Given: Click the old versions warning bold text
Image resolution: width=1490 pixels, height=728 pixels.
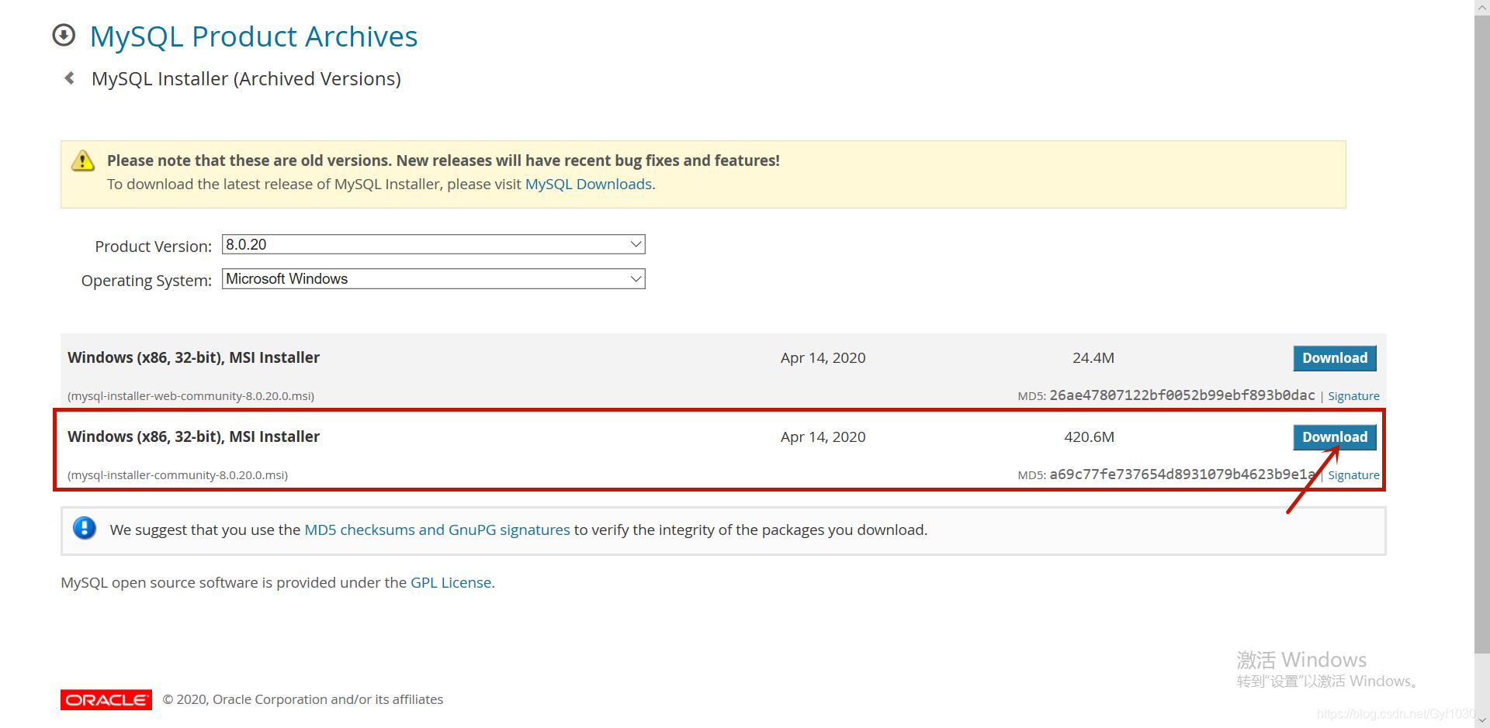Looking at the screenshot, I should [x=443, y=160].
